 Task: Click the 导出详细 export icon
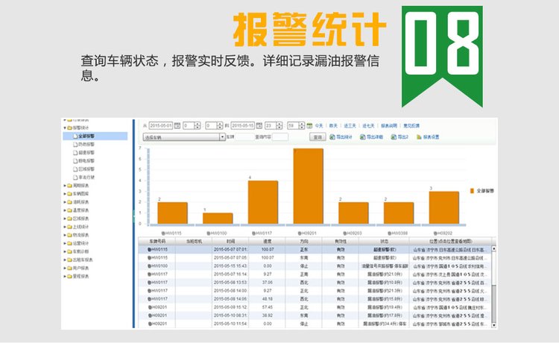(x=363, y=137)
